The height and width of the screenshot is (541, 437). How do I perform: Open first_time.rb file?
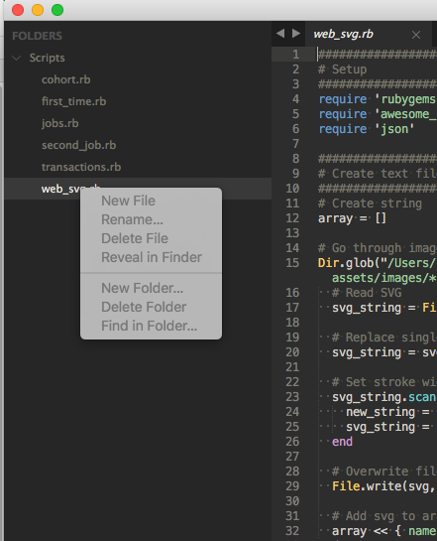point(73,101)
